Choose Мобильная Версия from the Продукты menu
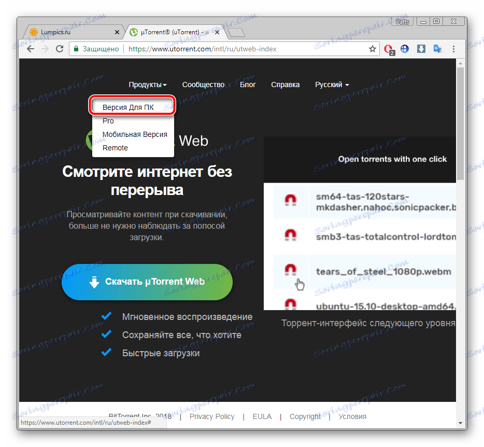Screen dimensions: 484x447 135,134
